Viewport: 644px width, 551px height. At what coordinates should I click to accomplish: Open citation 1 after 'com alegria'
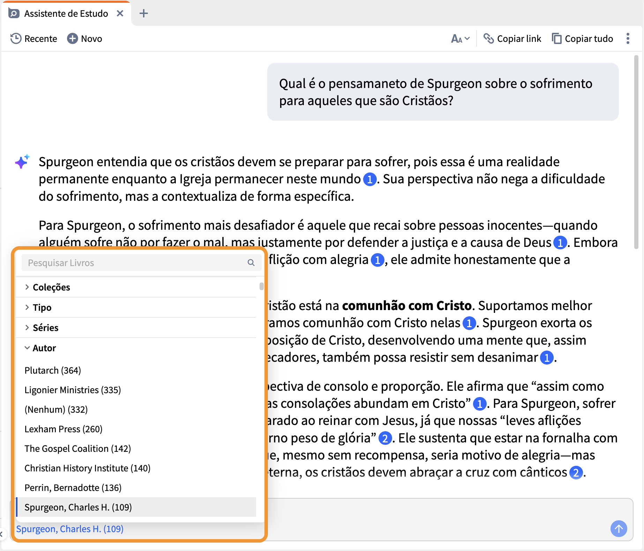click(377, 260)
